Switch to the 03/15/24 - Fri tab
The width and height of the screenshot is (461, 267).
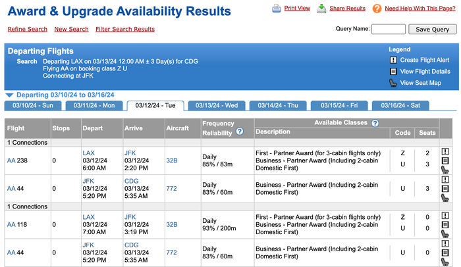coord(339,106)
